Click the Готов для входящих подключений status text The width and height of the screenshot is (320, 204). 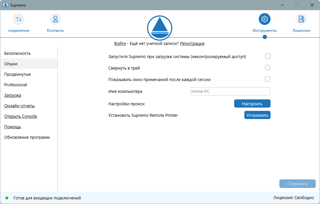[x=47, y=198]
